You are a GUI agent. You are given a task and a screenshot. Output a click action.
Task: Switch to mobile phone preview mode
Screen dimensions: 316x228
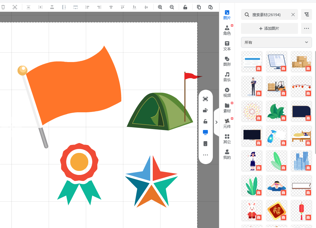[205, 144]
